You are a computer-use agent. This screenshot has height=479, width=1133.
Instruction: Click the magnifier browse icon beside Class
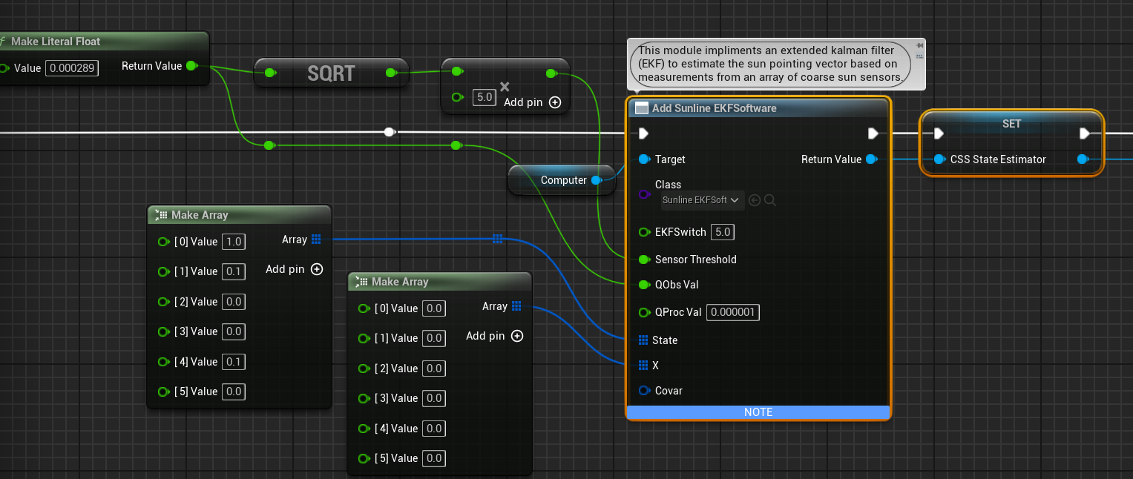(x=770, y=200)
